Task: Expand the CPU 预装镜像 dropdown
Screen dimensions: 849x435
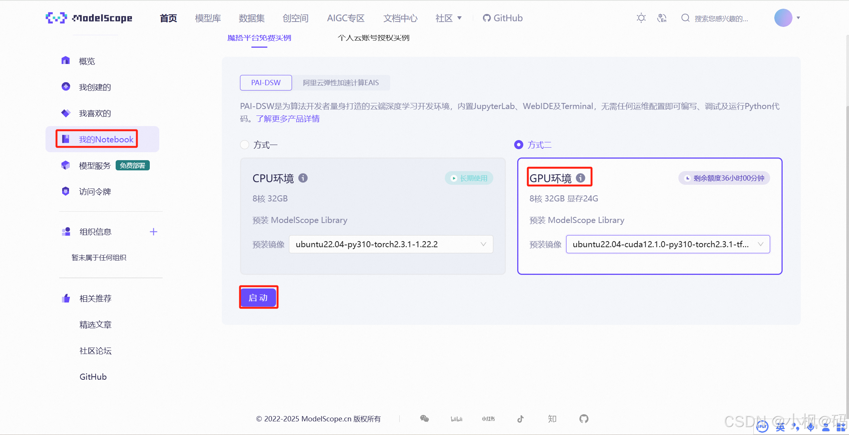Action: [x=391, y=244]
